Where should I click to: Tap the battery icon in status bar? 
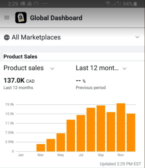click(135, 4)
